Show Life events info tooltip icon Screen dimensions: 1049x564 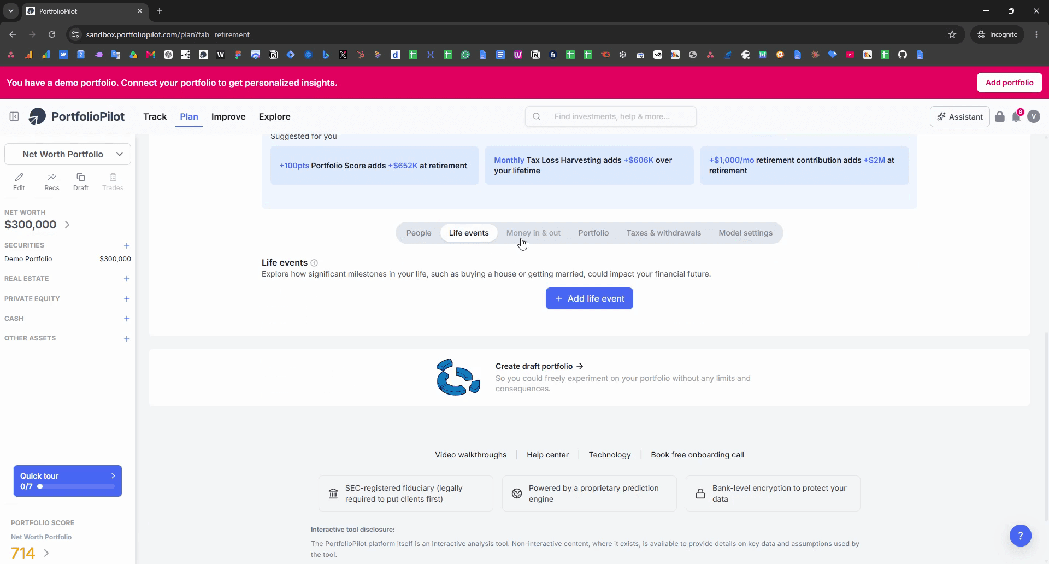pos(314,263)
